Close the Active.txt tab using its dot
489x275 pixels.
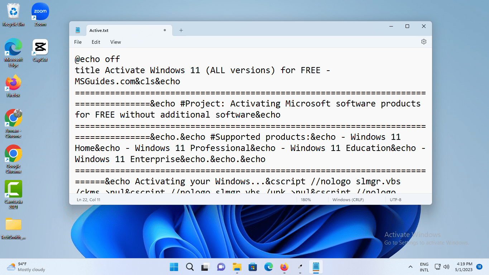click(165, 30)
